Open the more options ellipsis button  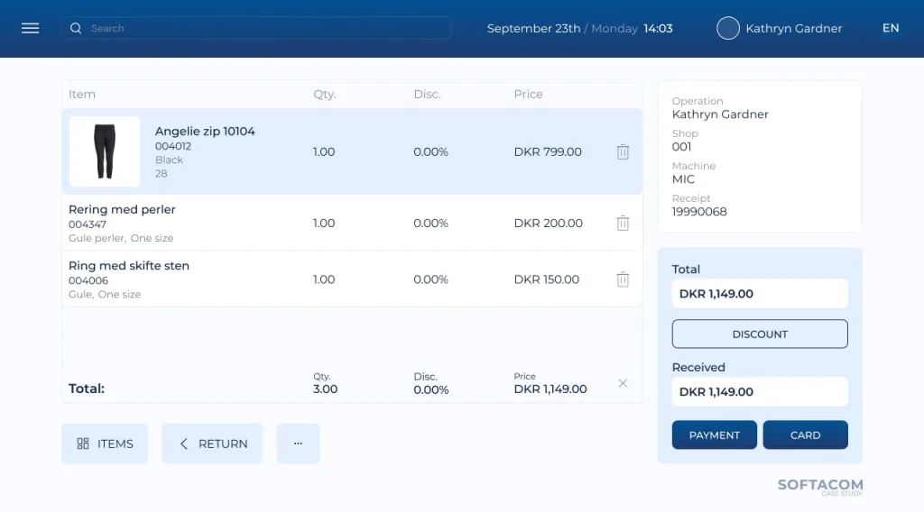298,443
